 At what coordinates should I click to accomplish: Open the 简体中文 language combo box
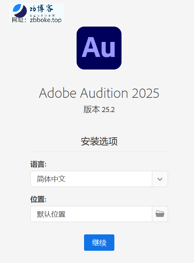99,179
